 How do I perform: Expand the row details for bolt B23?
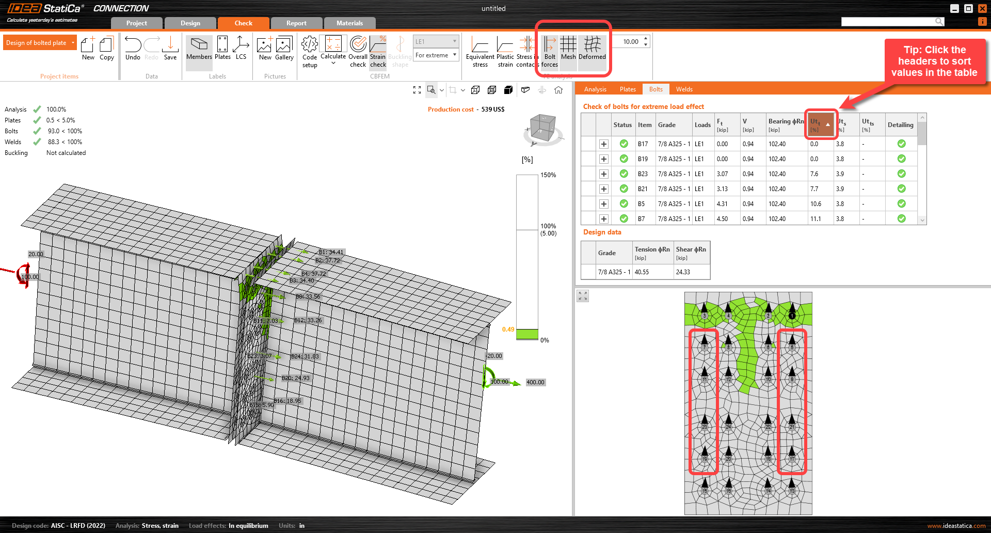pyautogui.click(x=603, y=174)
